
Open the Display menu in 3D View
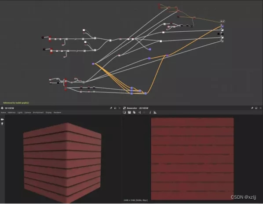coord(49,113)
